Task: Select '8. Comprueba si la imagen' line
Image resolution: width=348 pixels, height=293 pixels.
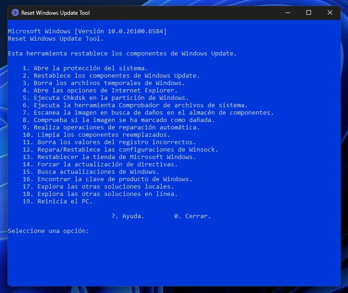Action: 118,120
